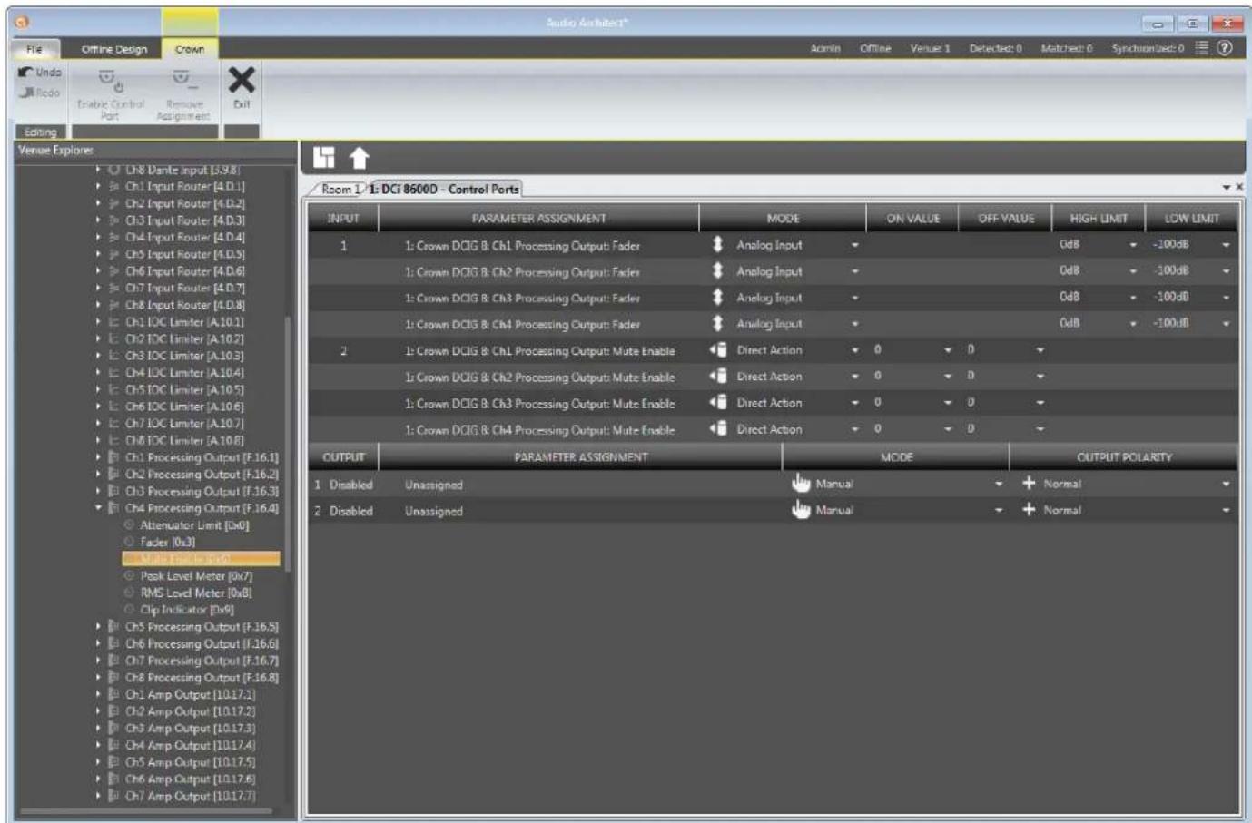This screenshot has height=823, width=1252.
Task: Click circle icon beside Peak Level Meter
Action: point(129,575)
